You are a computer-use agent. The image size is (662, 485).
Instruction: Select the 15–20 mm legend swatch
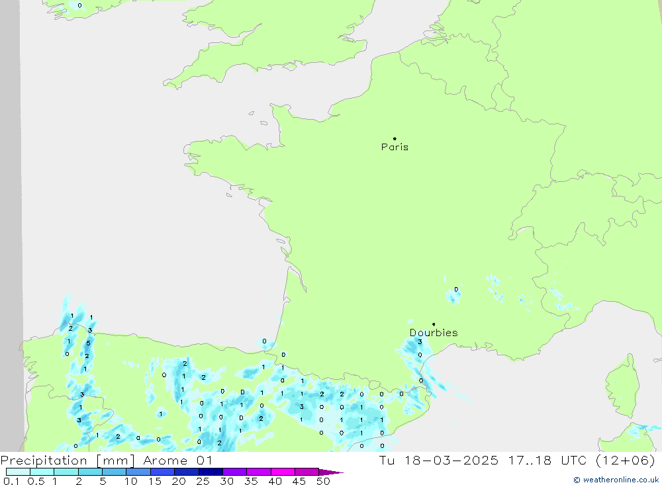pyautogui.click(x=162, y=472)
